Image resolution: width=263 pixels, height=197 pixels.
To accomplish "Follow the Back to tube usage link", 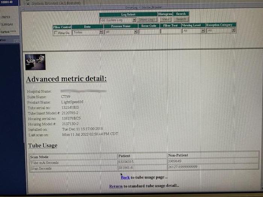I will [x=125, y=177].
